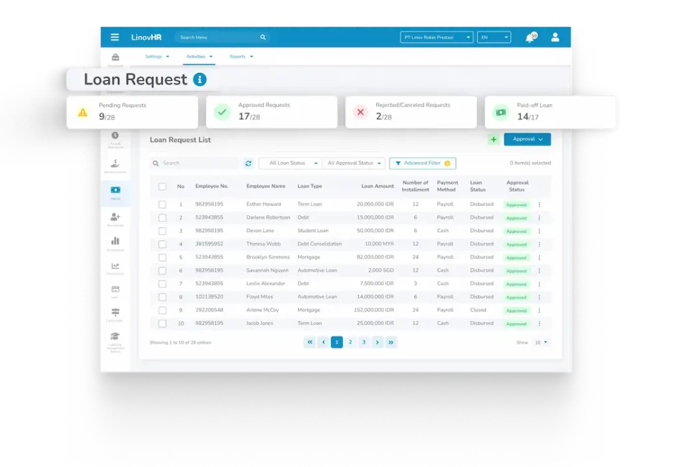Click the loan list Search field
Viewport: 683px width, 467px height.
pyautogui.click(x=195, y=163)
